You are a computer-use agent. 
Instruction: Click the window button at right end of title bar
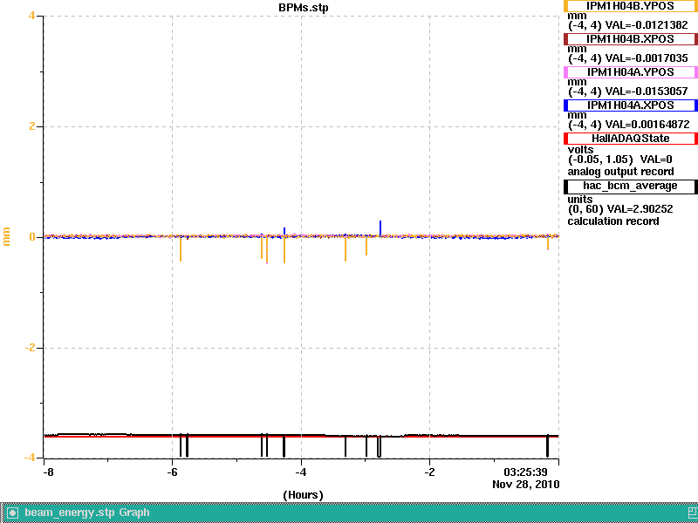click(693, 513)
